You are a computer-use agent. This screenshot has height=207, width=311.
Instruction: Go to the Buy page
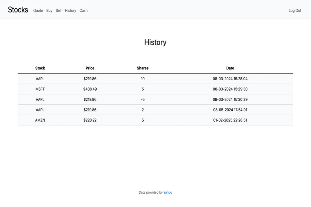pyautogui.click(x=49, y=11)
